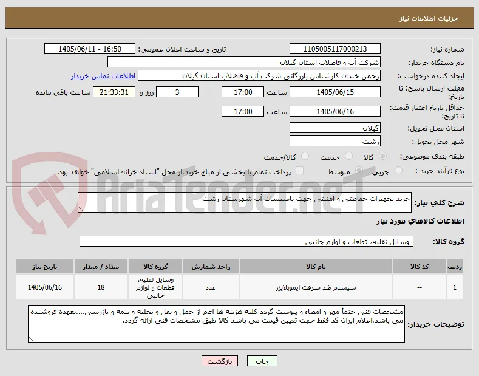Image resolution: width=479 pixels, height=376 pixels.
Task: Click the چاپ print button
Action: point(262,361)
